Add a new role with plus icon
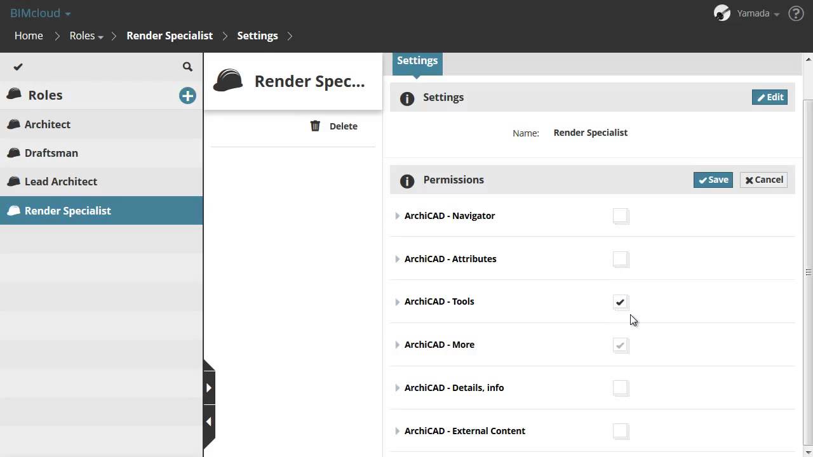The height and width of the screenshot is (457, 813). [x=187, y=96]
